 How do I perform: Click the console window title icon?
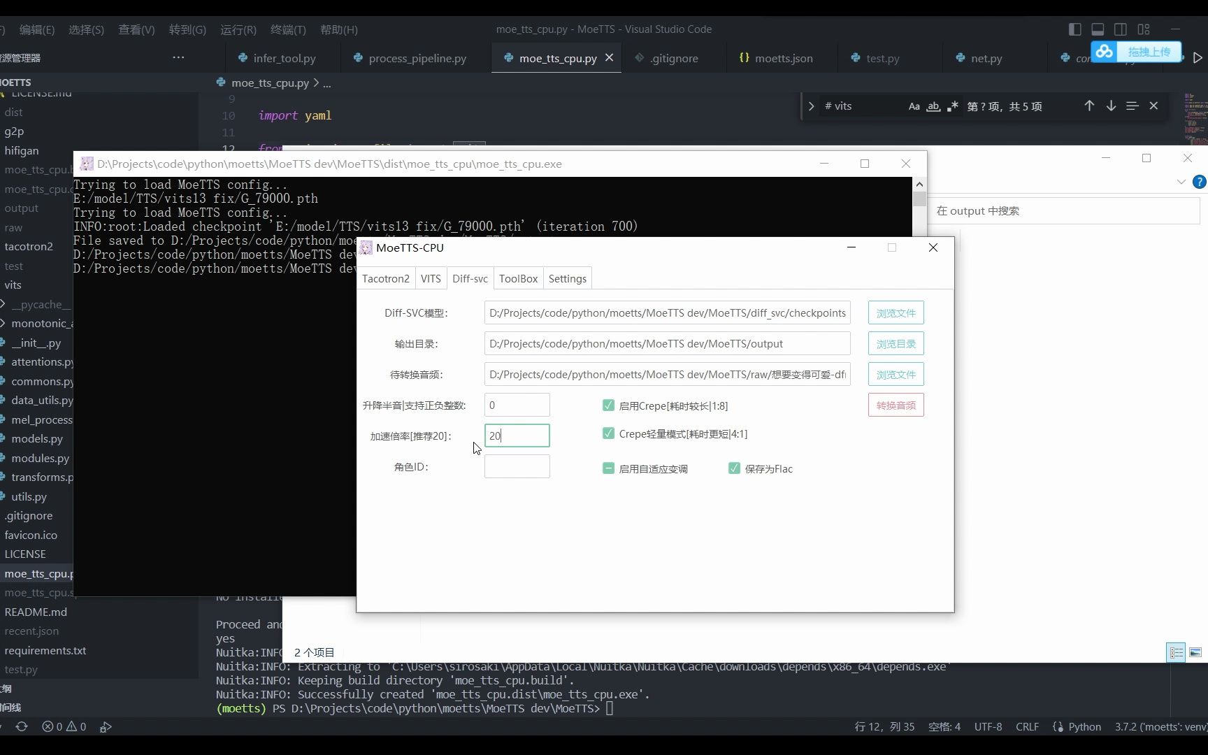tap(87, 164)
